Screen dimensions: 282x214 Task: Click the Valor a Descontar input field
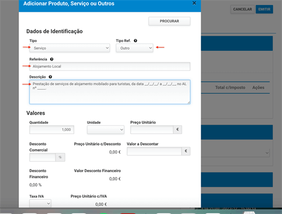154,151
